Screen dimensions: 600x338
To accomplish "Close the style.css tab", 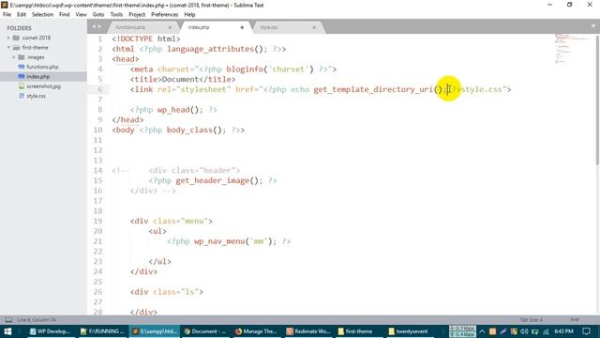I will tap(314, 27).
